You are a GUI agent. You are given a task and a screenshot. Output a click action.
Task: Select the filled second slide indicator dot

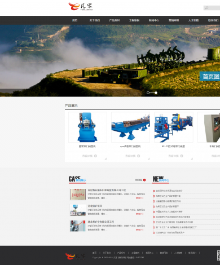pyautogui.click(x=156, y=92)
